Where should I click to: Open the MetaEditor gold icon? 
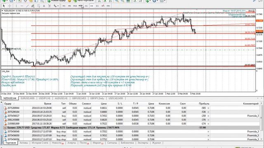click(x=69, y=1)
